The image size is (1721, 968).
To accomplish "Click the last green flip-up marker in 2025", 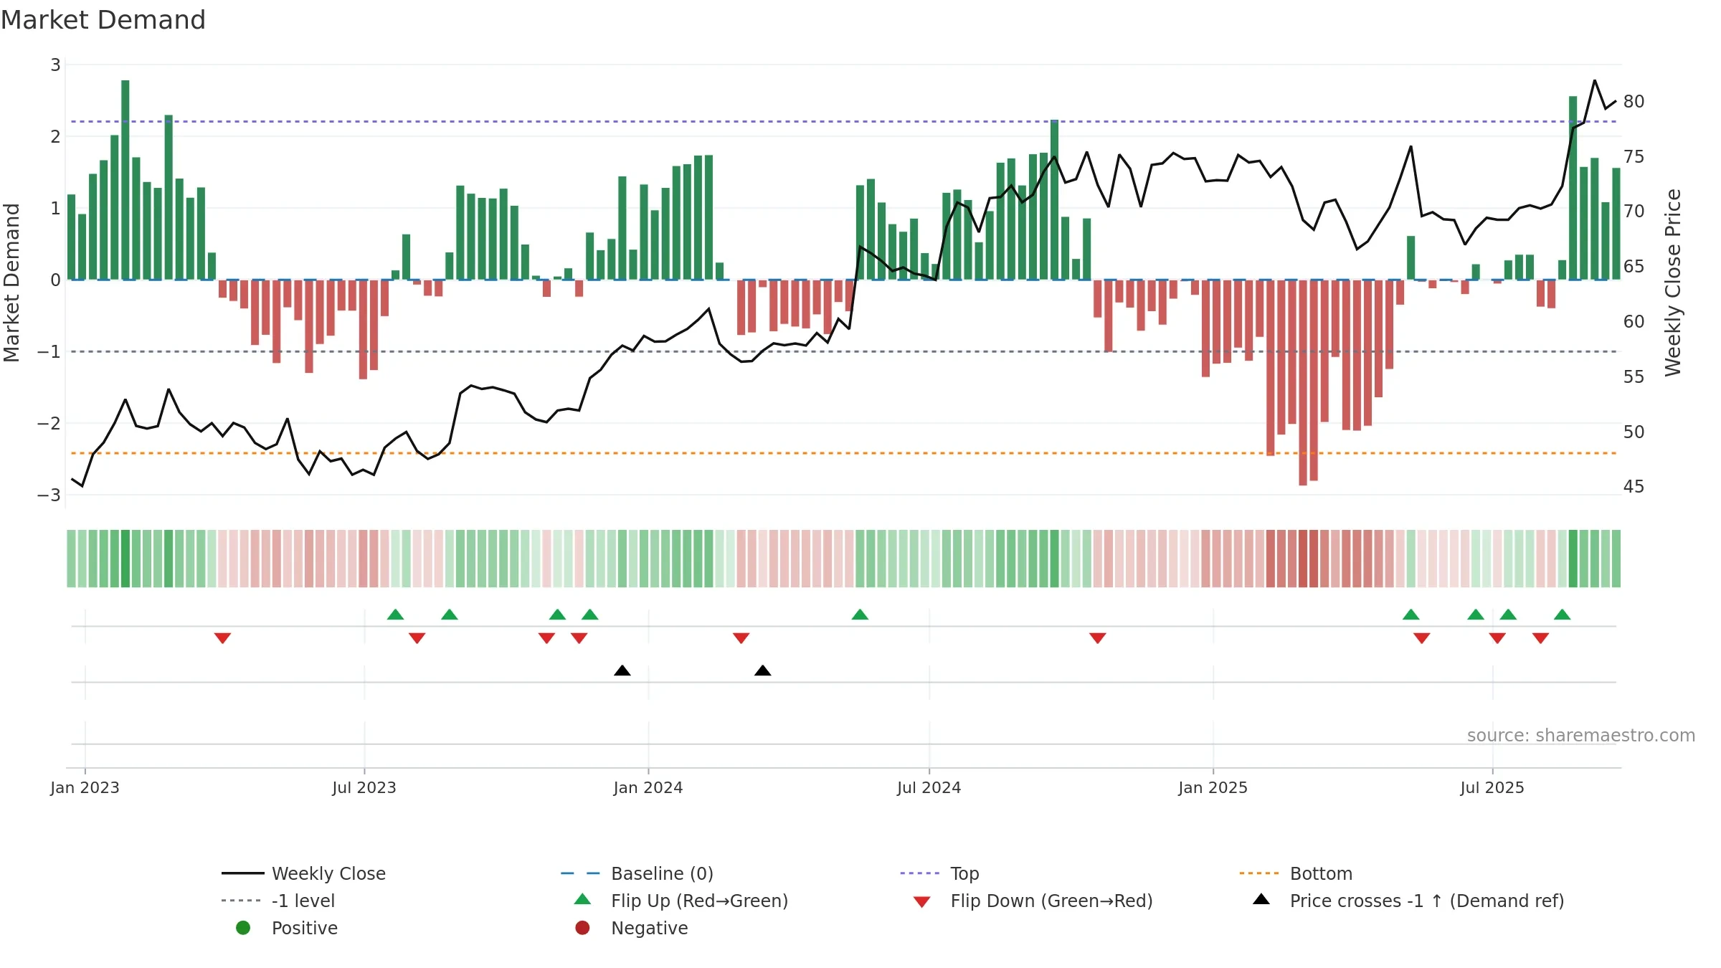I will pos(1563,615).
